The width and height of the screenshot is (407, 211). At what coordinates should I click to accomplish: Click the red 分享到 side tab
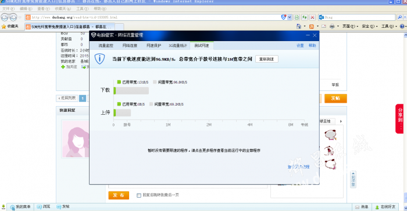(399, 119)
